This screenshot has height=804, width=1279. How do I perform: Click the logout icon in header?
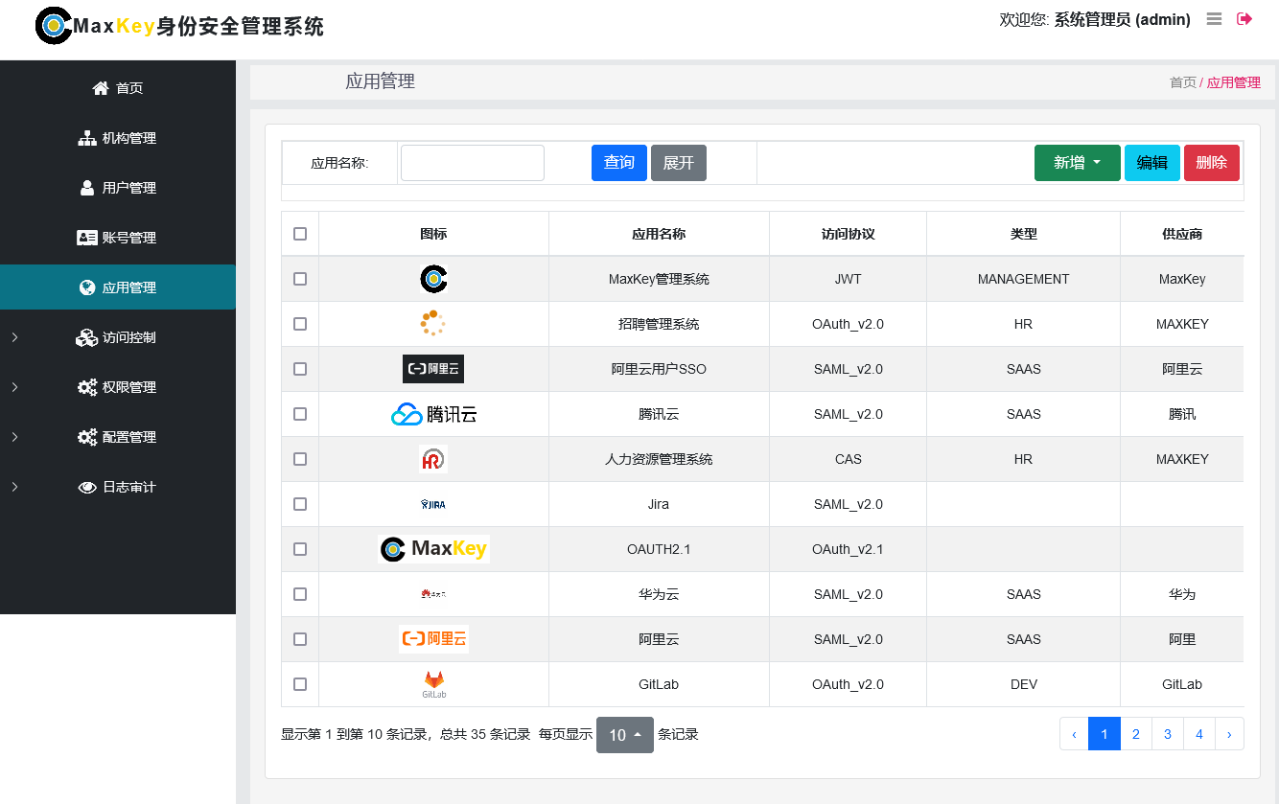pyautogui.click(x=1244, y=18)
